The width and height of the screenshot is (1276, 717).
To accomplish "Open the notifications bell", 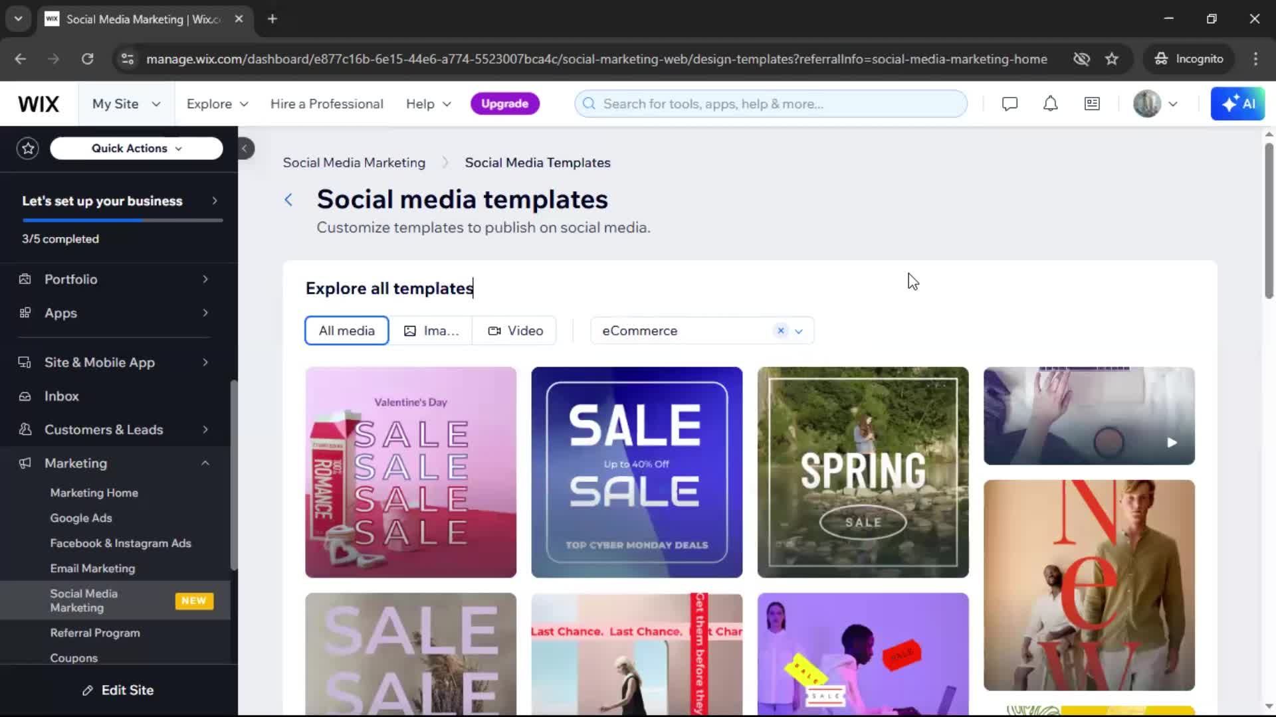I will point(1050,104).
